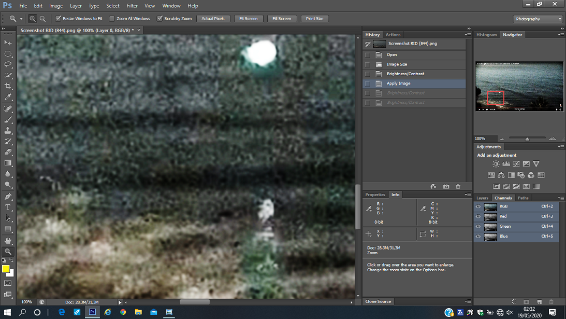Enable the Zoom All Windows checkbox

112,19
